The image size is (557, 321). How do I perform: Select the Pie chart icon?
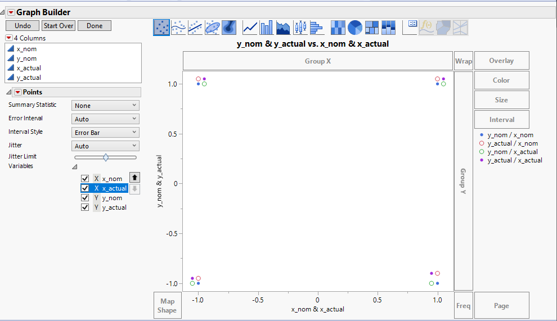coord(354,28)
